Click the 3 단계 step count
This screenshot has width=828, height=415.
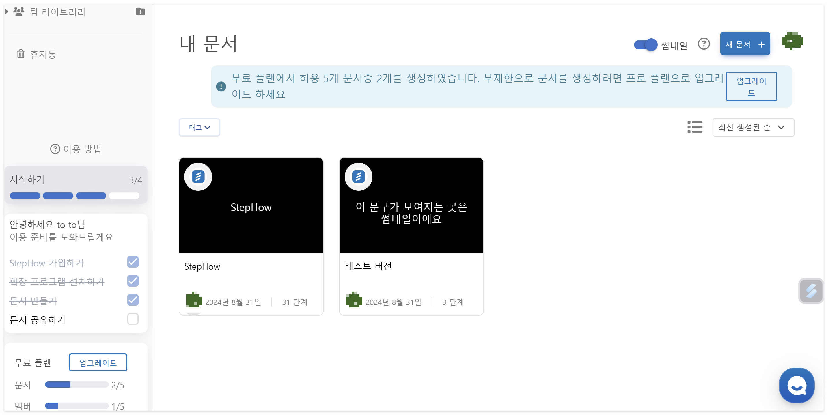[x=453, y=302]
